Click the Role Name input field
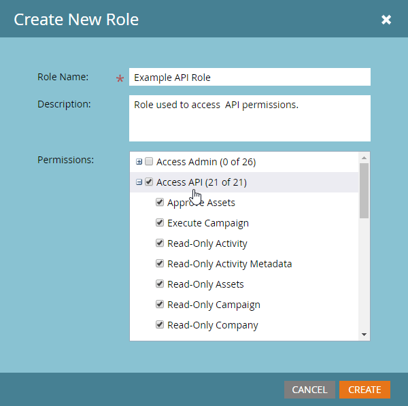This screenshot has height=406, width=408. (250, 78)
